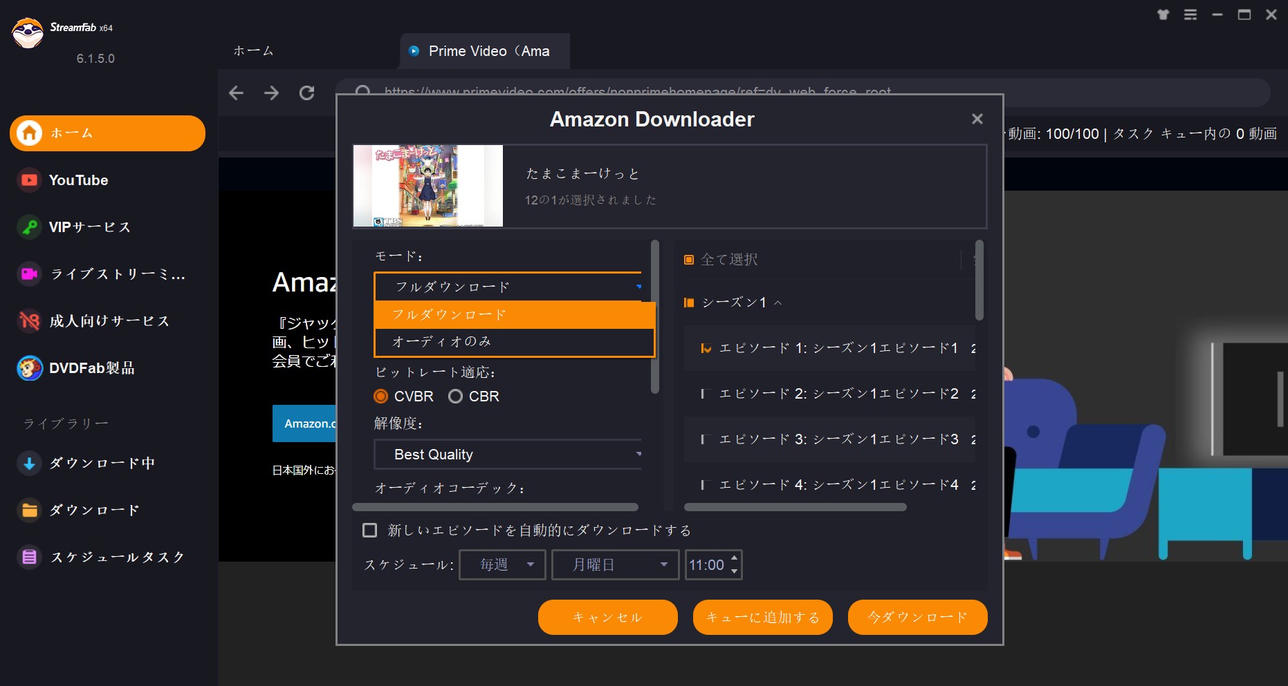Select YouTube in the sidebar

click(107, 180)
